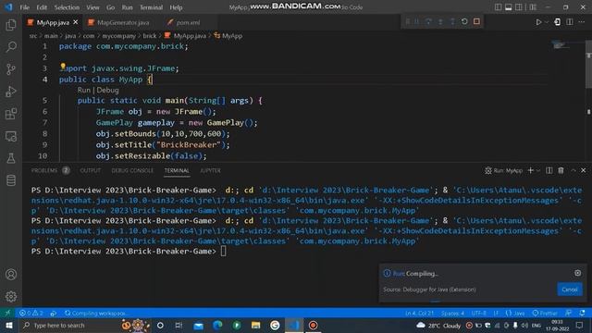Expand the brick breadcrumb folder
Viewport: 592px width, 333px height.
pos(150,36)
